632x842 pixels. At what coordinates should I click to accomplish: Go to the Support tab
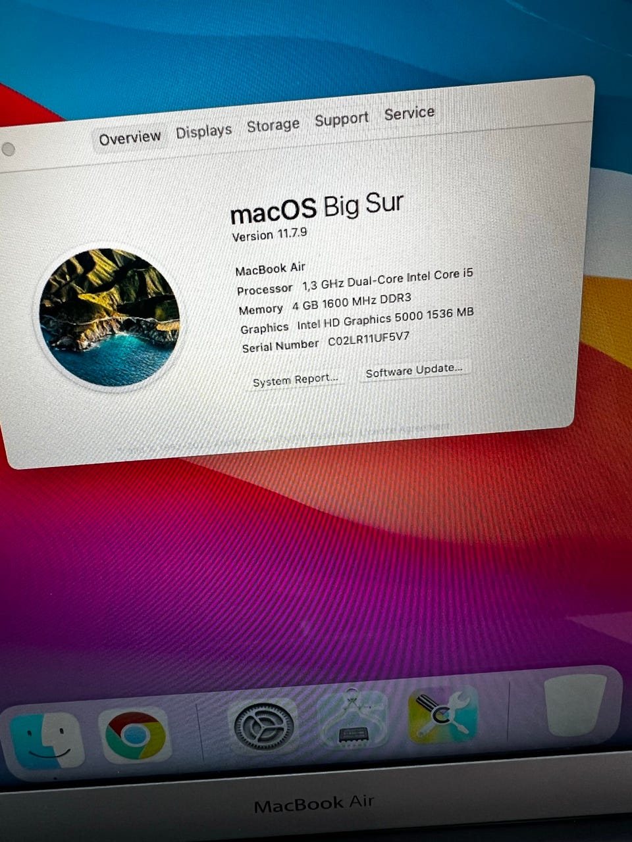[341, 119]
